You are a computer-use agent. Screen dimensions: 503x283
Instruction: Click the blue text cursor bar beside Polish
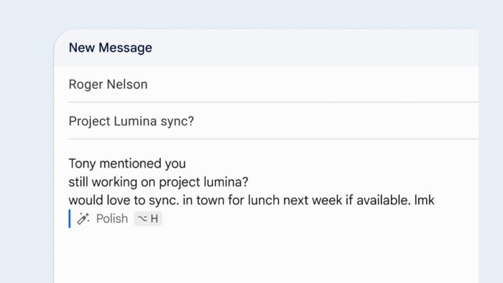click(70, 219)
